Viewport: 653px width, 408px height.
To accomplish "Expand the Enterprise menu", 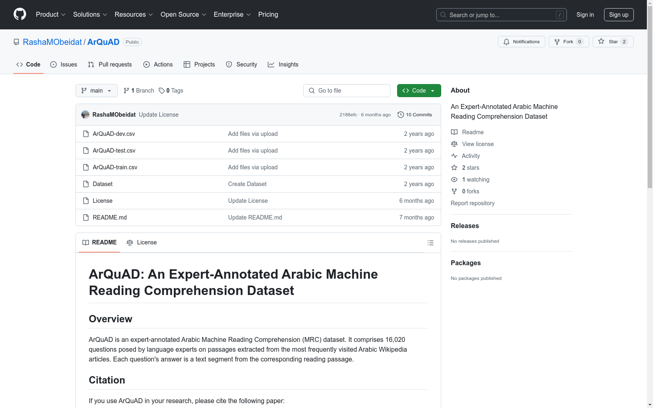I will [233, 15].
